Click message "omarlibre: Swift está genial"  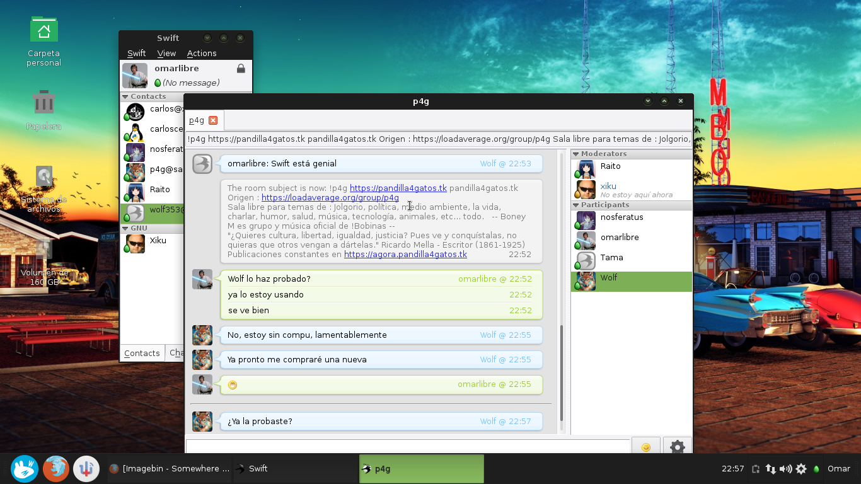click(282, 163)
